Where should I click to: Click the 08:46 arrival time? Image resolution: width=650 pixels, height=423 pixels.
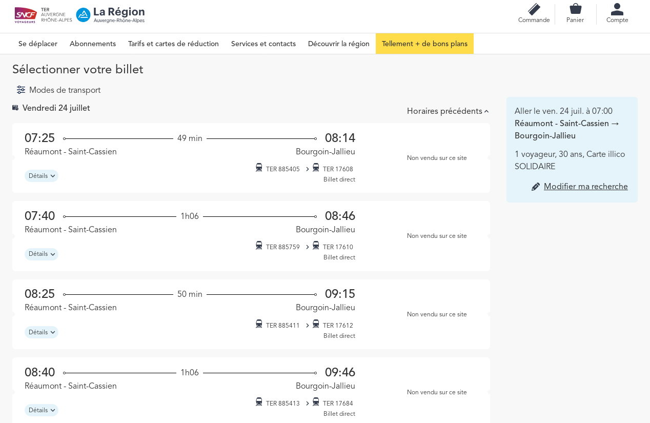coord(340,216)
